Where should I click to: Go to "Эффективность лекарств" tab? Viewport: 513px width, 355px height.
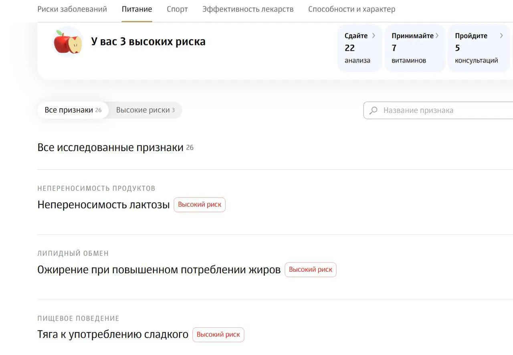point(248,9)
